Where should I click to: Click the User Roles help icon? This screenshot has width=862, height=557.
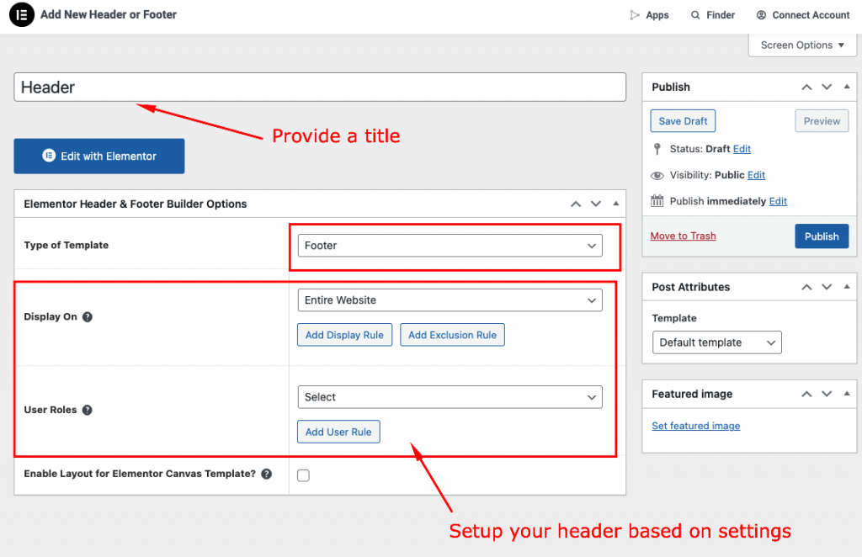[87, 410]
